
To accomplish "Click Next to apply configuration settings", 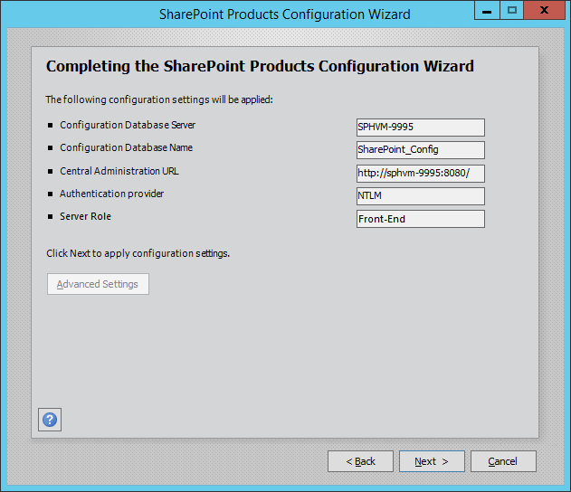I will pyautogui.click(x=432, y=461).
